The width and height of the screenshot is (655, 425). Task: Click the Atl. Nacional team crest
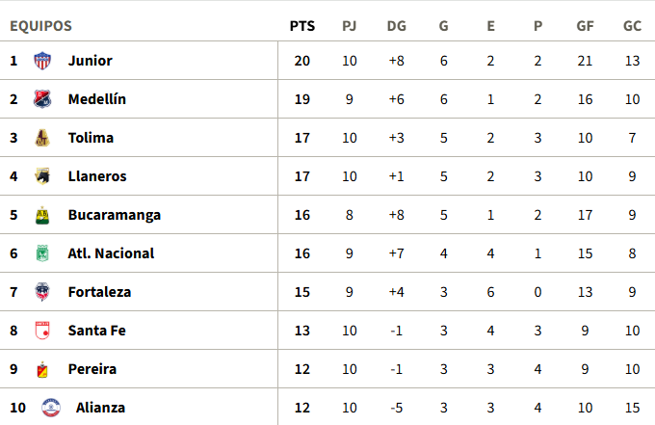tap(42, 253)
